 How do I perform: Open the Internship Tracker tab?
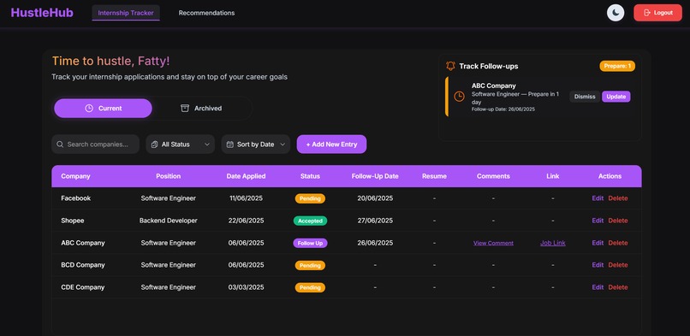tap(126, 13)
